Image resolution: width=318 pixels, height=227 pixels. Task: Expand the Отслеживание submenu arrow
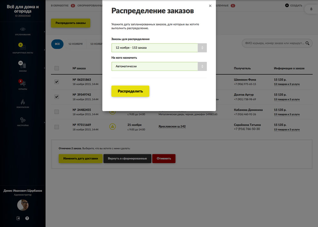click(x=45, y=31)
